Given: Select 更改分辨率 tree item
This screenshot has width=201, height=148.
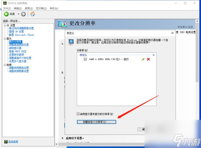Looking at the screenshot, I should (x=15, y=42).
